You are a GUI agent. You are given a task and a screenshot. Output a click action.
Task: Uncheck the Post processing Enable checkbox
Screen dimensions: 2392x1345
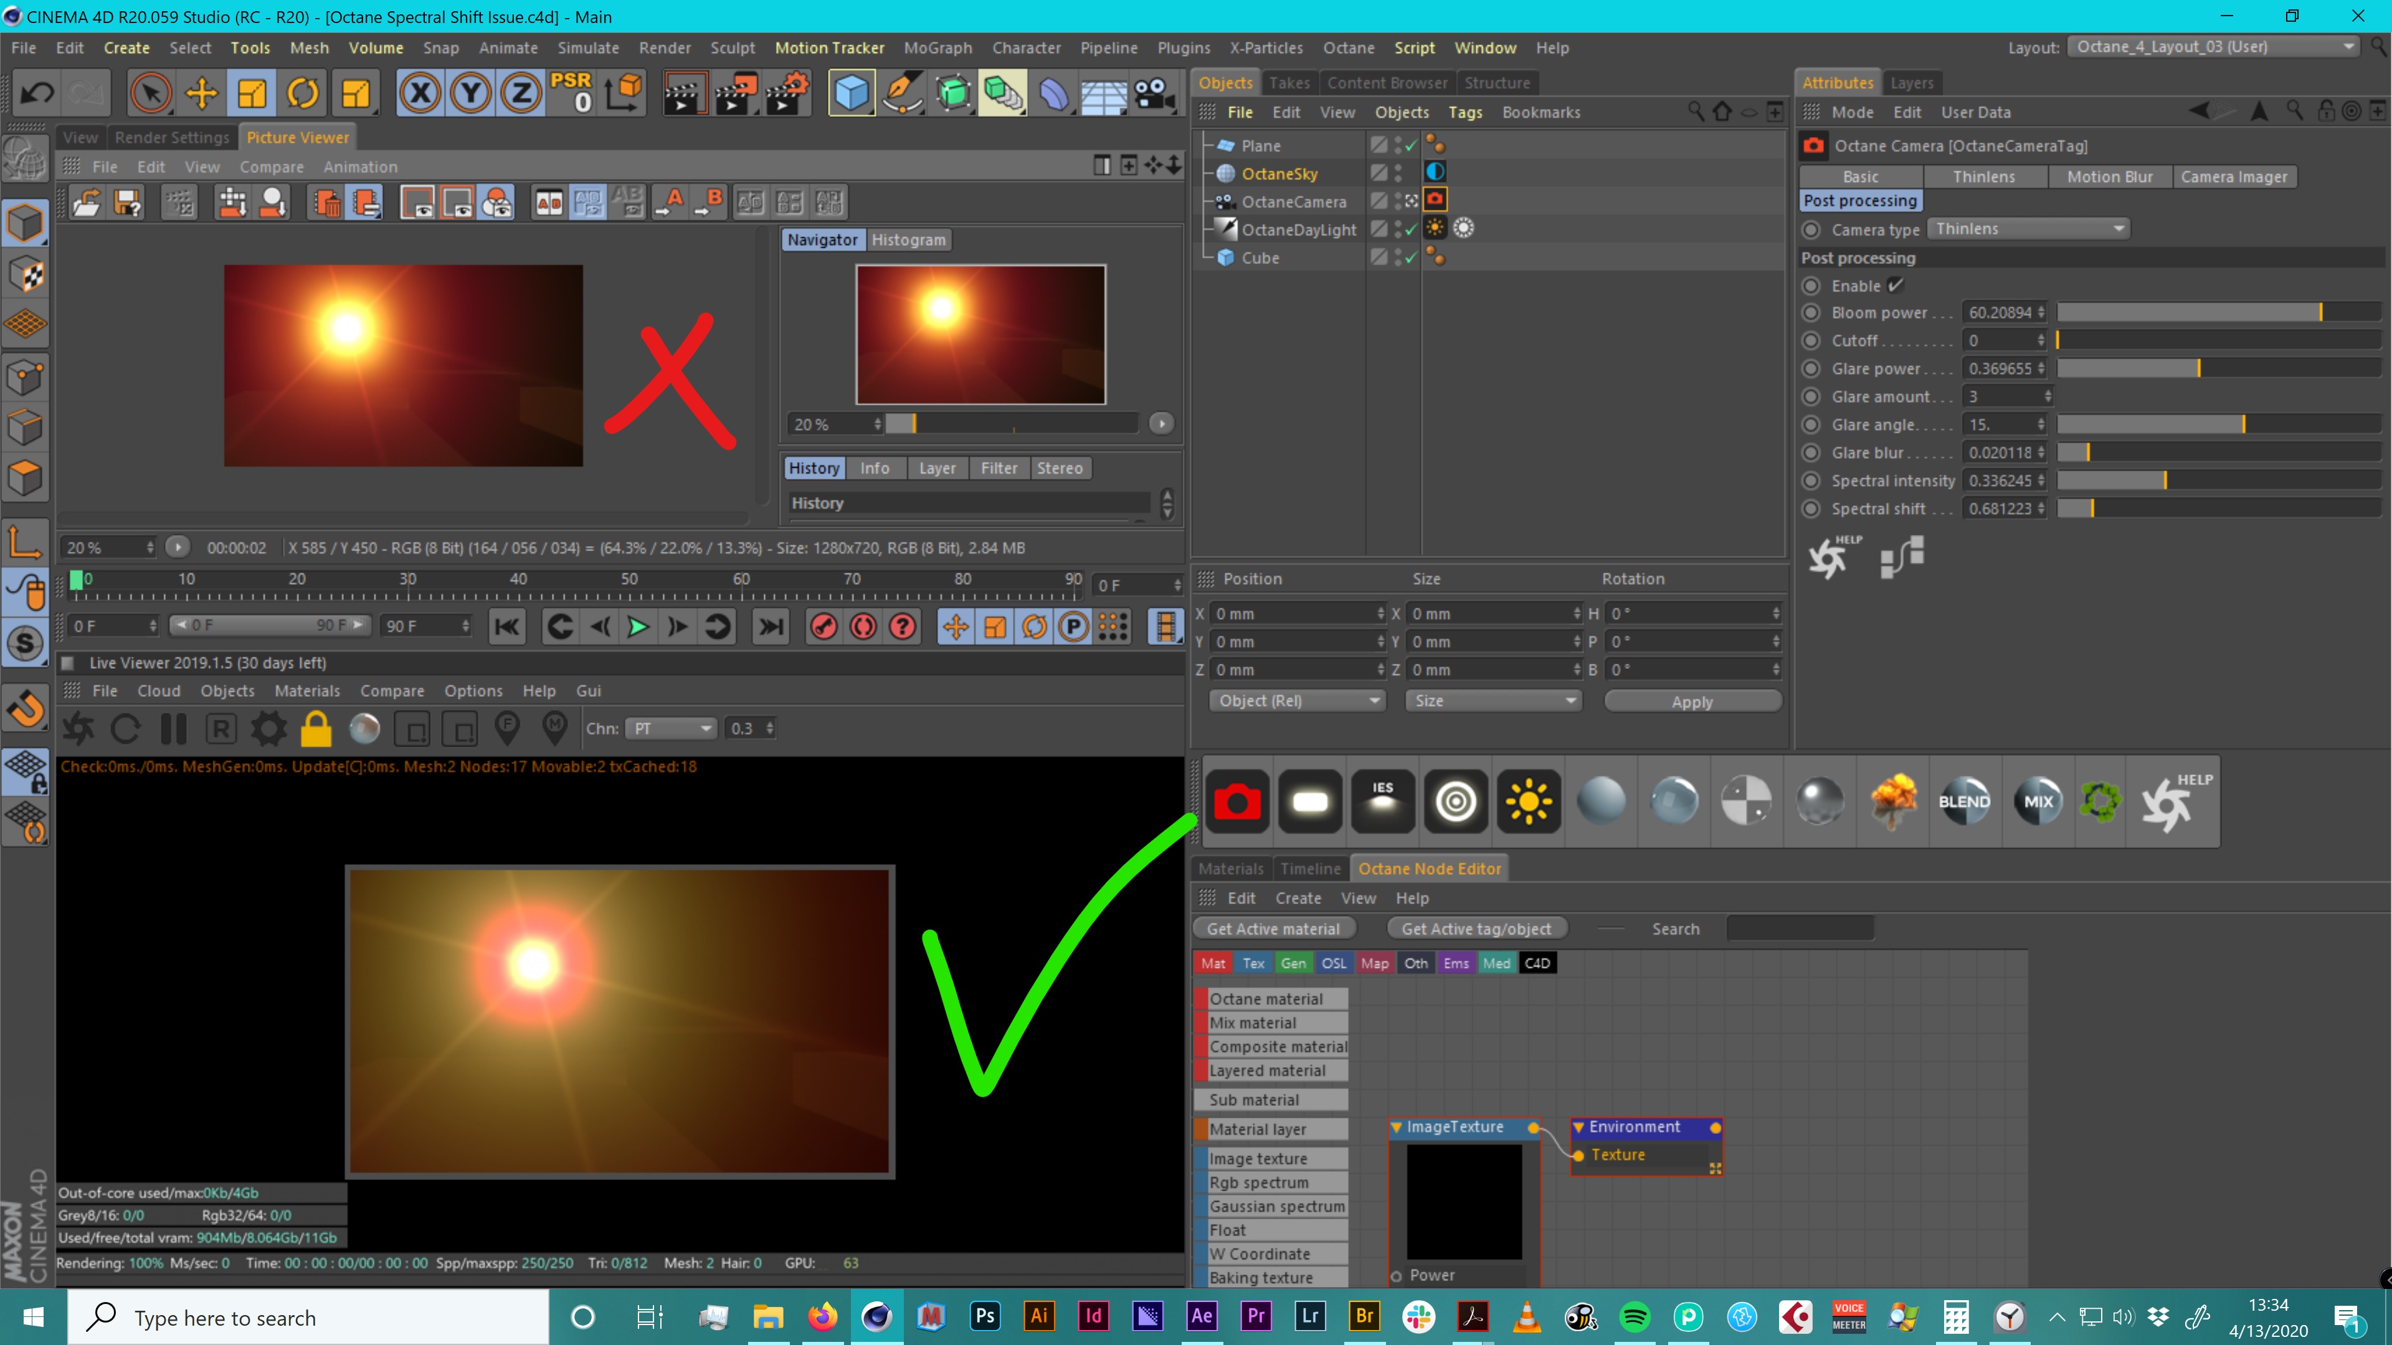pyautogui.click(x=1895, y=285)
